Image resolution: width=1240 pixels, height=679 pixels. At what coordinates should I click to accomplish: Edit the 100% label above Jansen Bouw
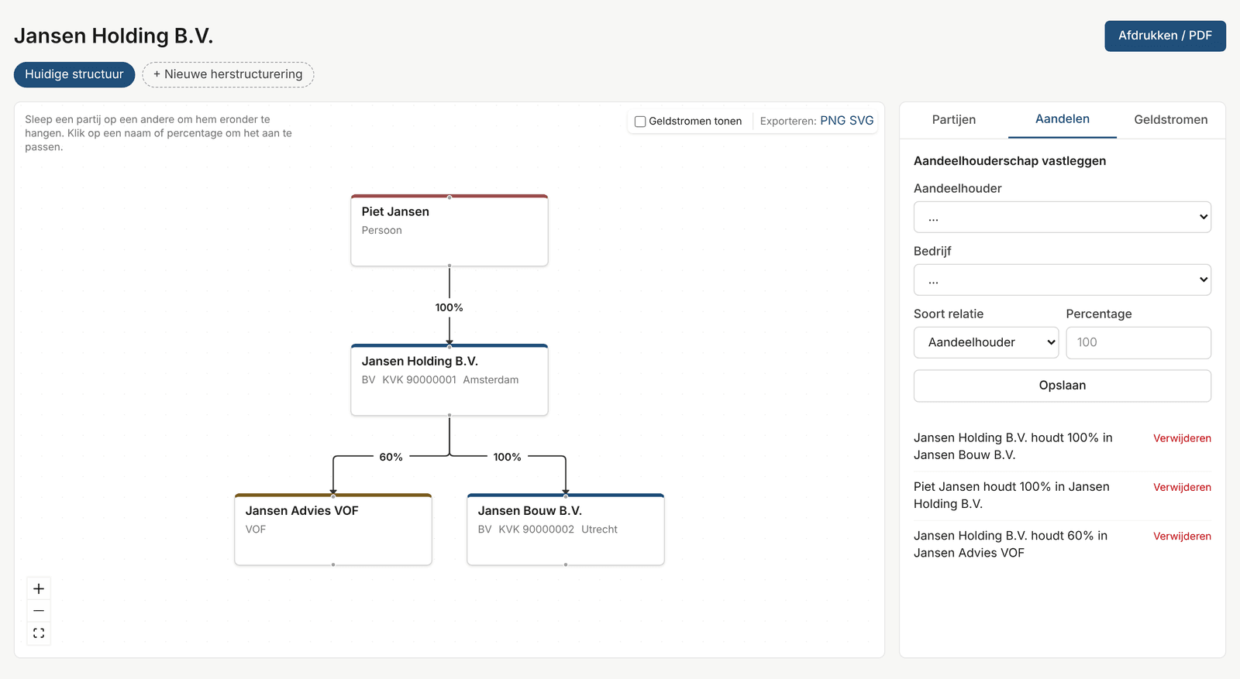pyautogui.click(x=507, y=457)
